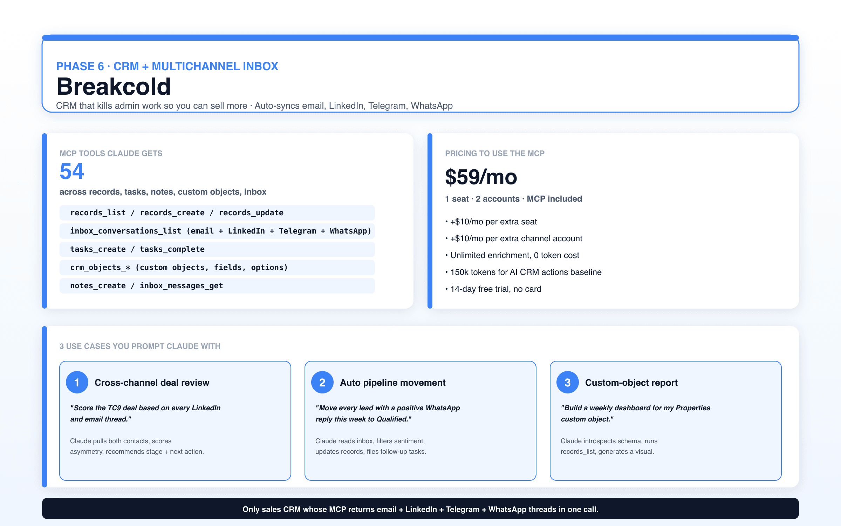Select 'across records, tasks, notes' description line
The height and width of the screenshot is (526, 841).
point(163,192)
